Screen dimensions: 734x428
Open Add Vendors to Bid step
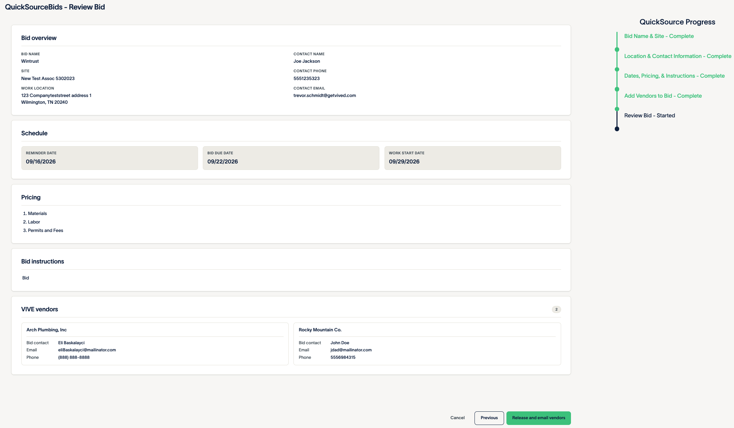663,96
